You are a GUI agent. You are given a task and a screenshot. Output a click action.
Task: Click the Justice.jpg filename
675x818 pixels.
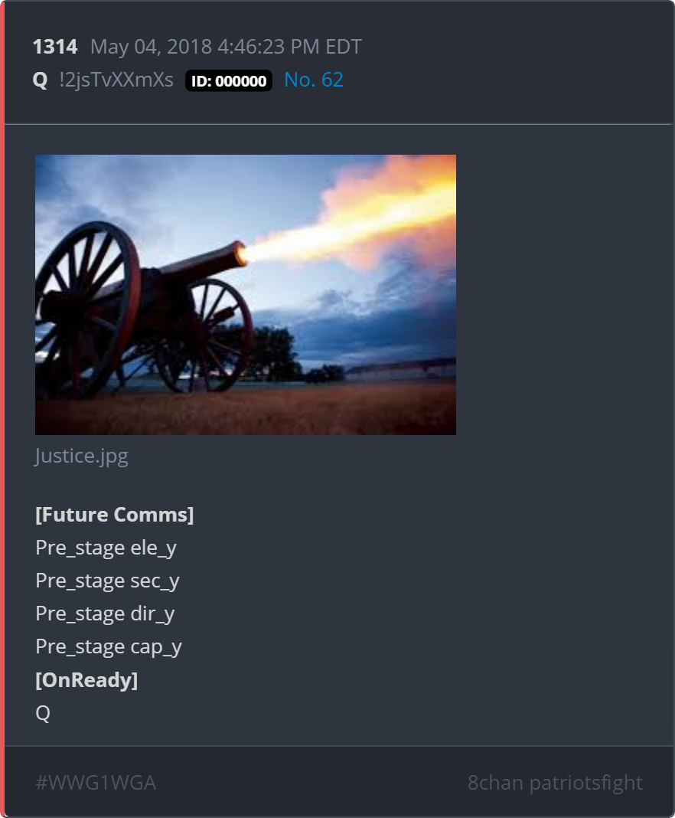click(81, 456)
